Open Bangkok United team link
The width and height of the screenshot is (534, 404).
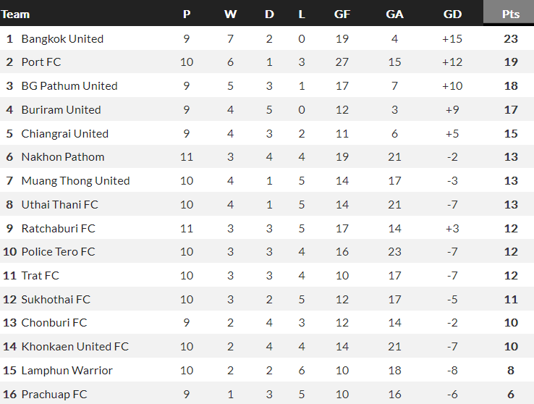62,39
